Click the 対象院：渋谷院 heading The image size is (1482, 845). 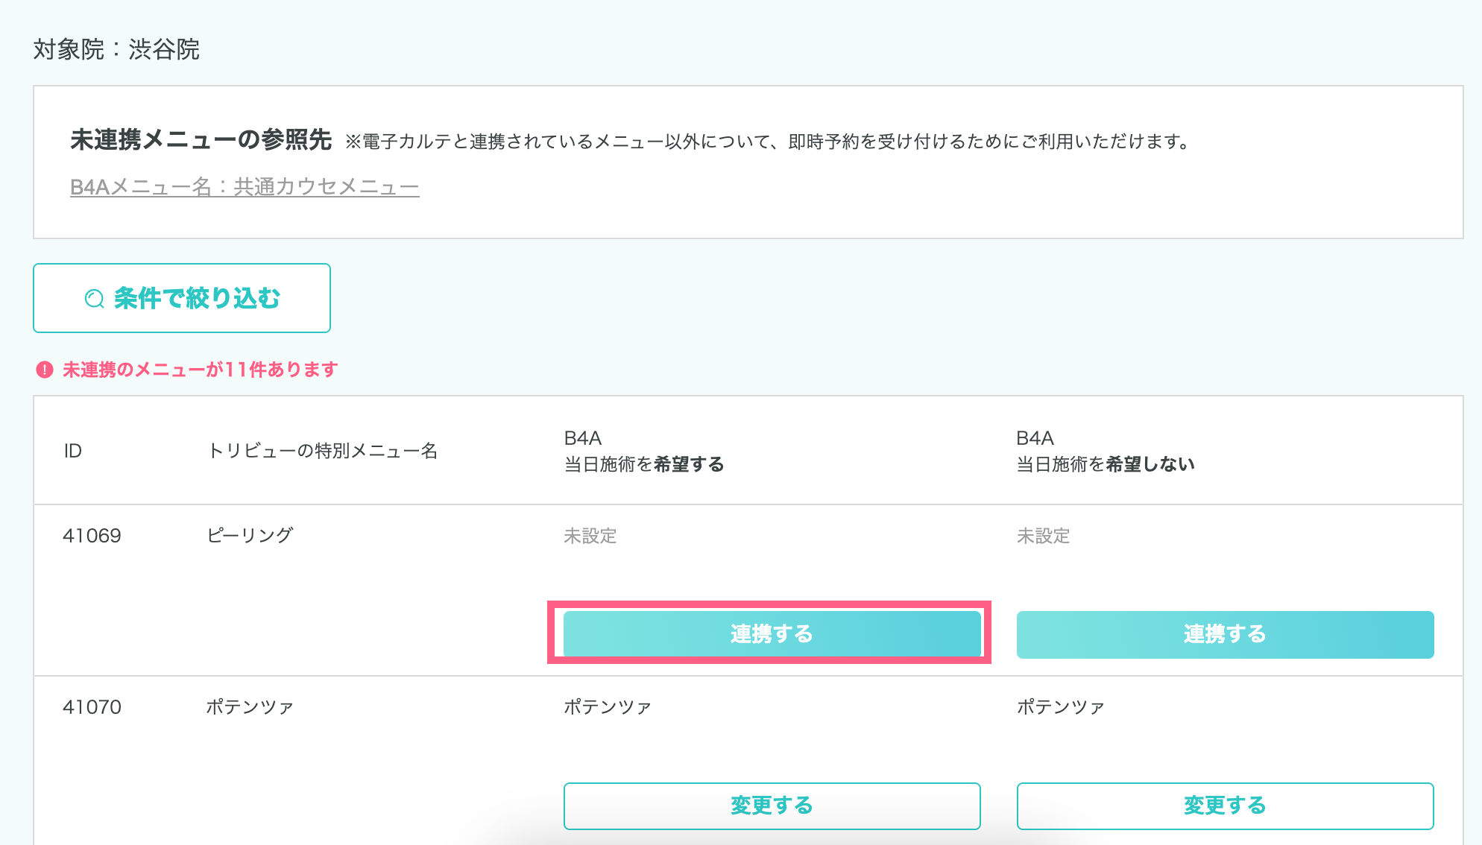coord(116,49)
